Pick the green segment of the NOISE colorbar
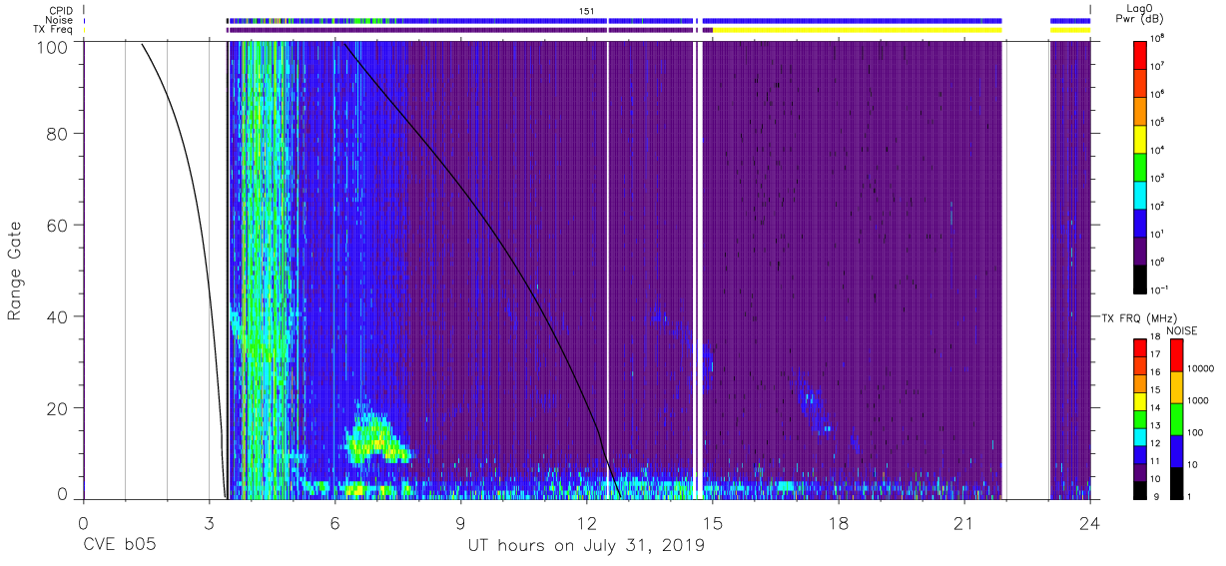 tap(1177, 418)
